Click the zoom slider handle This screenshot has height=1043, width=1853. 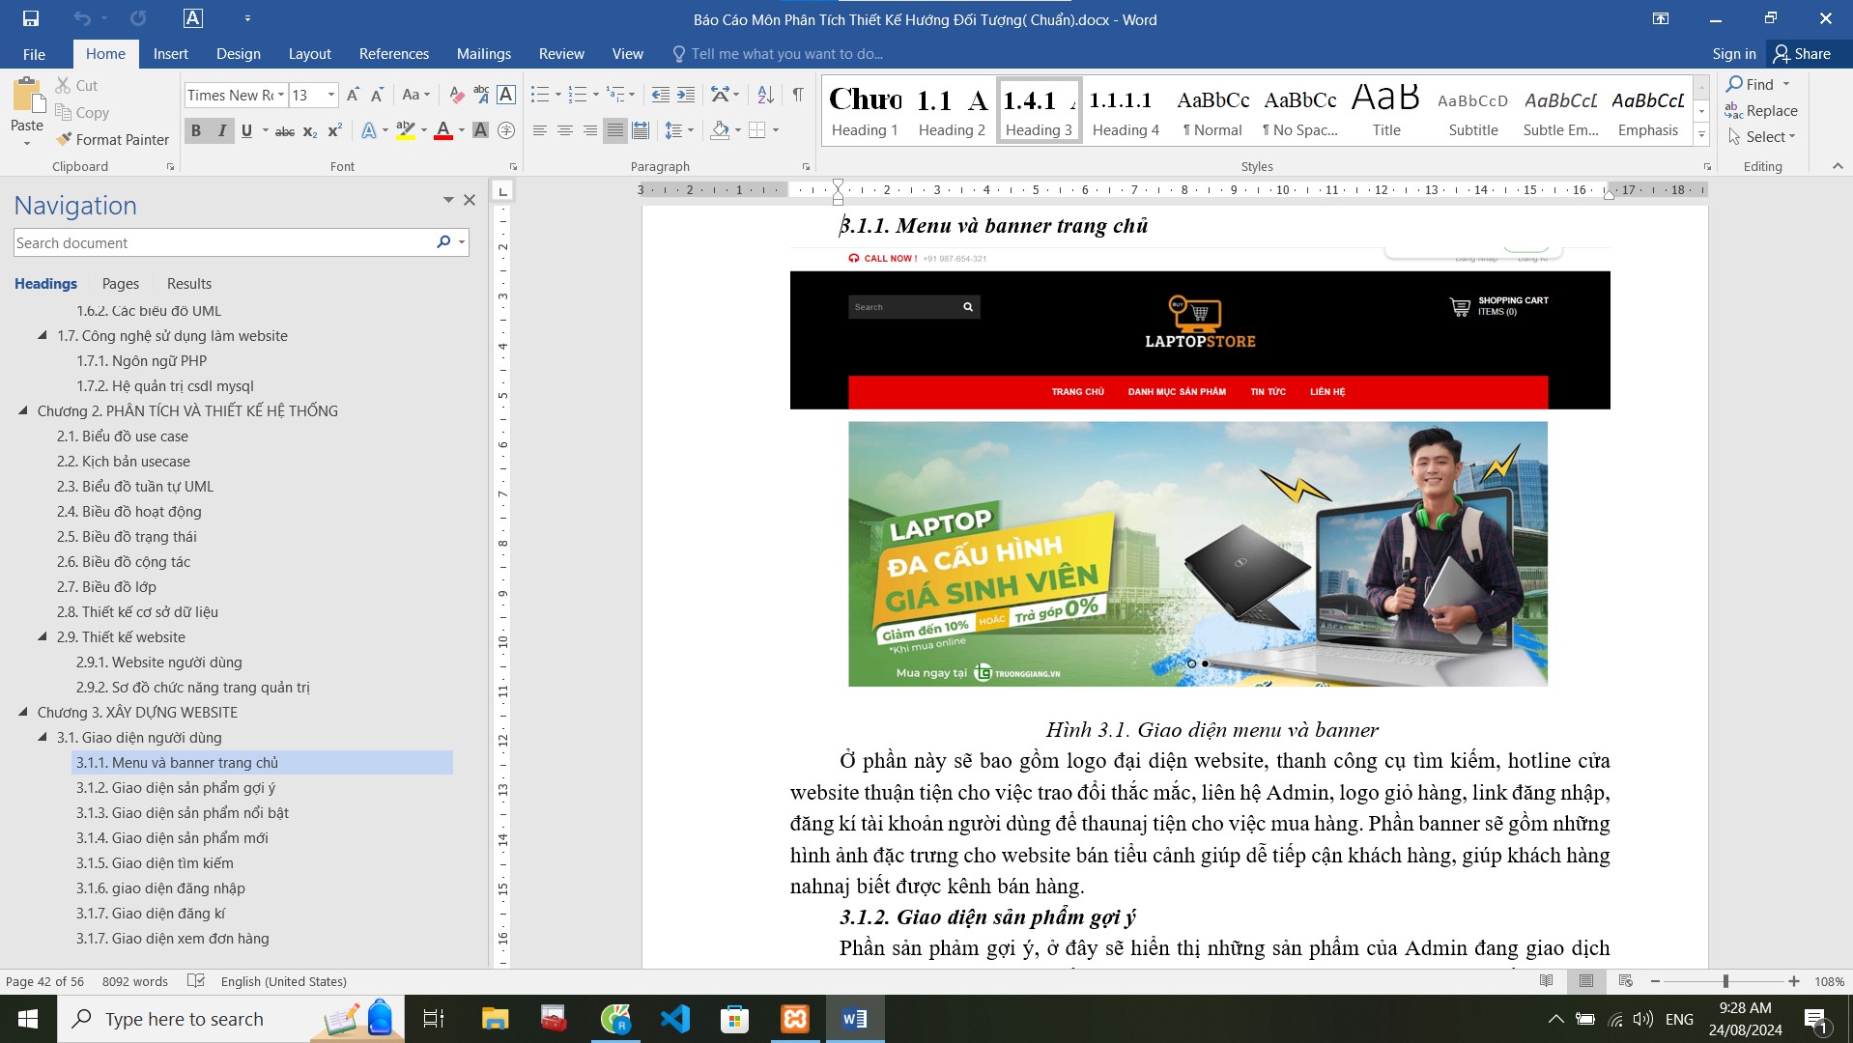[1725, 981]
